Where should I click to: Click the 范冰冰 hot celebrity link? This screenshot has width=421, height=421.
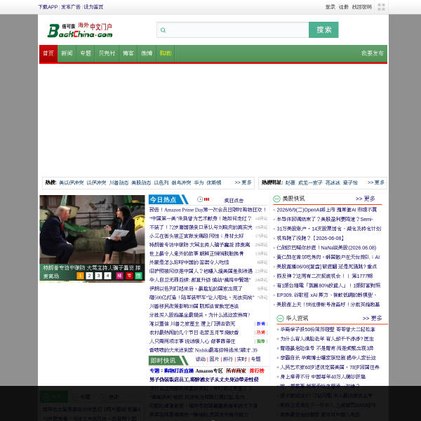click(333, 183)
